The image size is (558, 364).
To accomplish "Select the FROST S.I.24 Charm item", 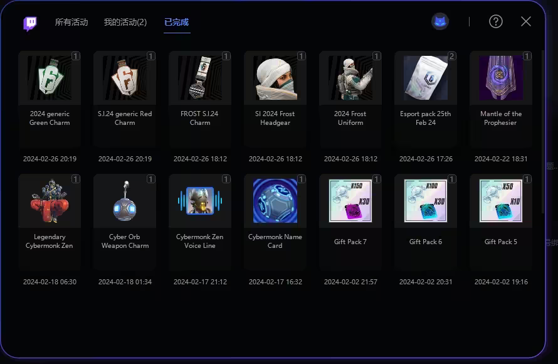I will point(200,99).
